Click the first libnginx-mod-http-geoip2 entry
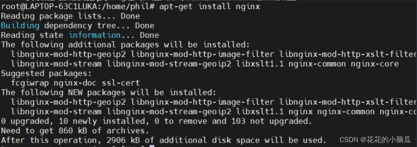The height and width of the screenshot is (147, 417). 68,55
